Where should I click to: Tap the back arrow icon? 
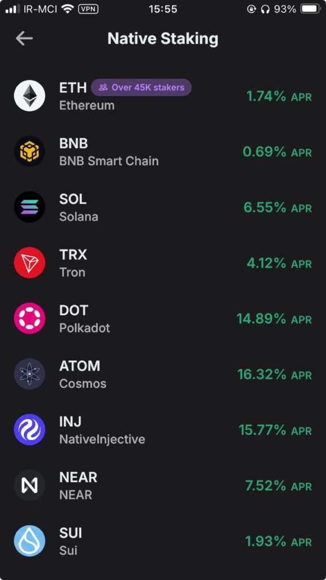(24, 39)
